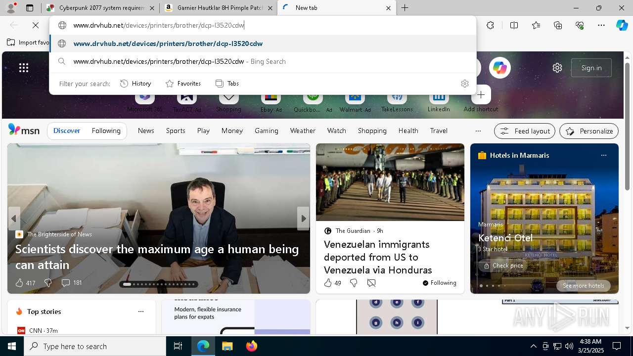This screenshot has height=356, width=633.
Task: Filter search by Tabs
Action: (227, 84)
